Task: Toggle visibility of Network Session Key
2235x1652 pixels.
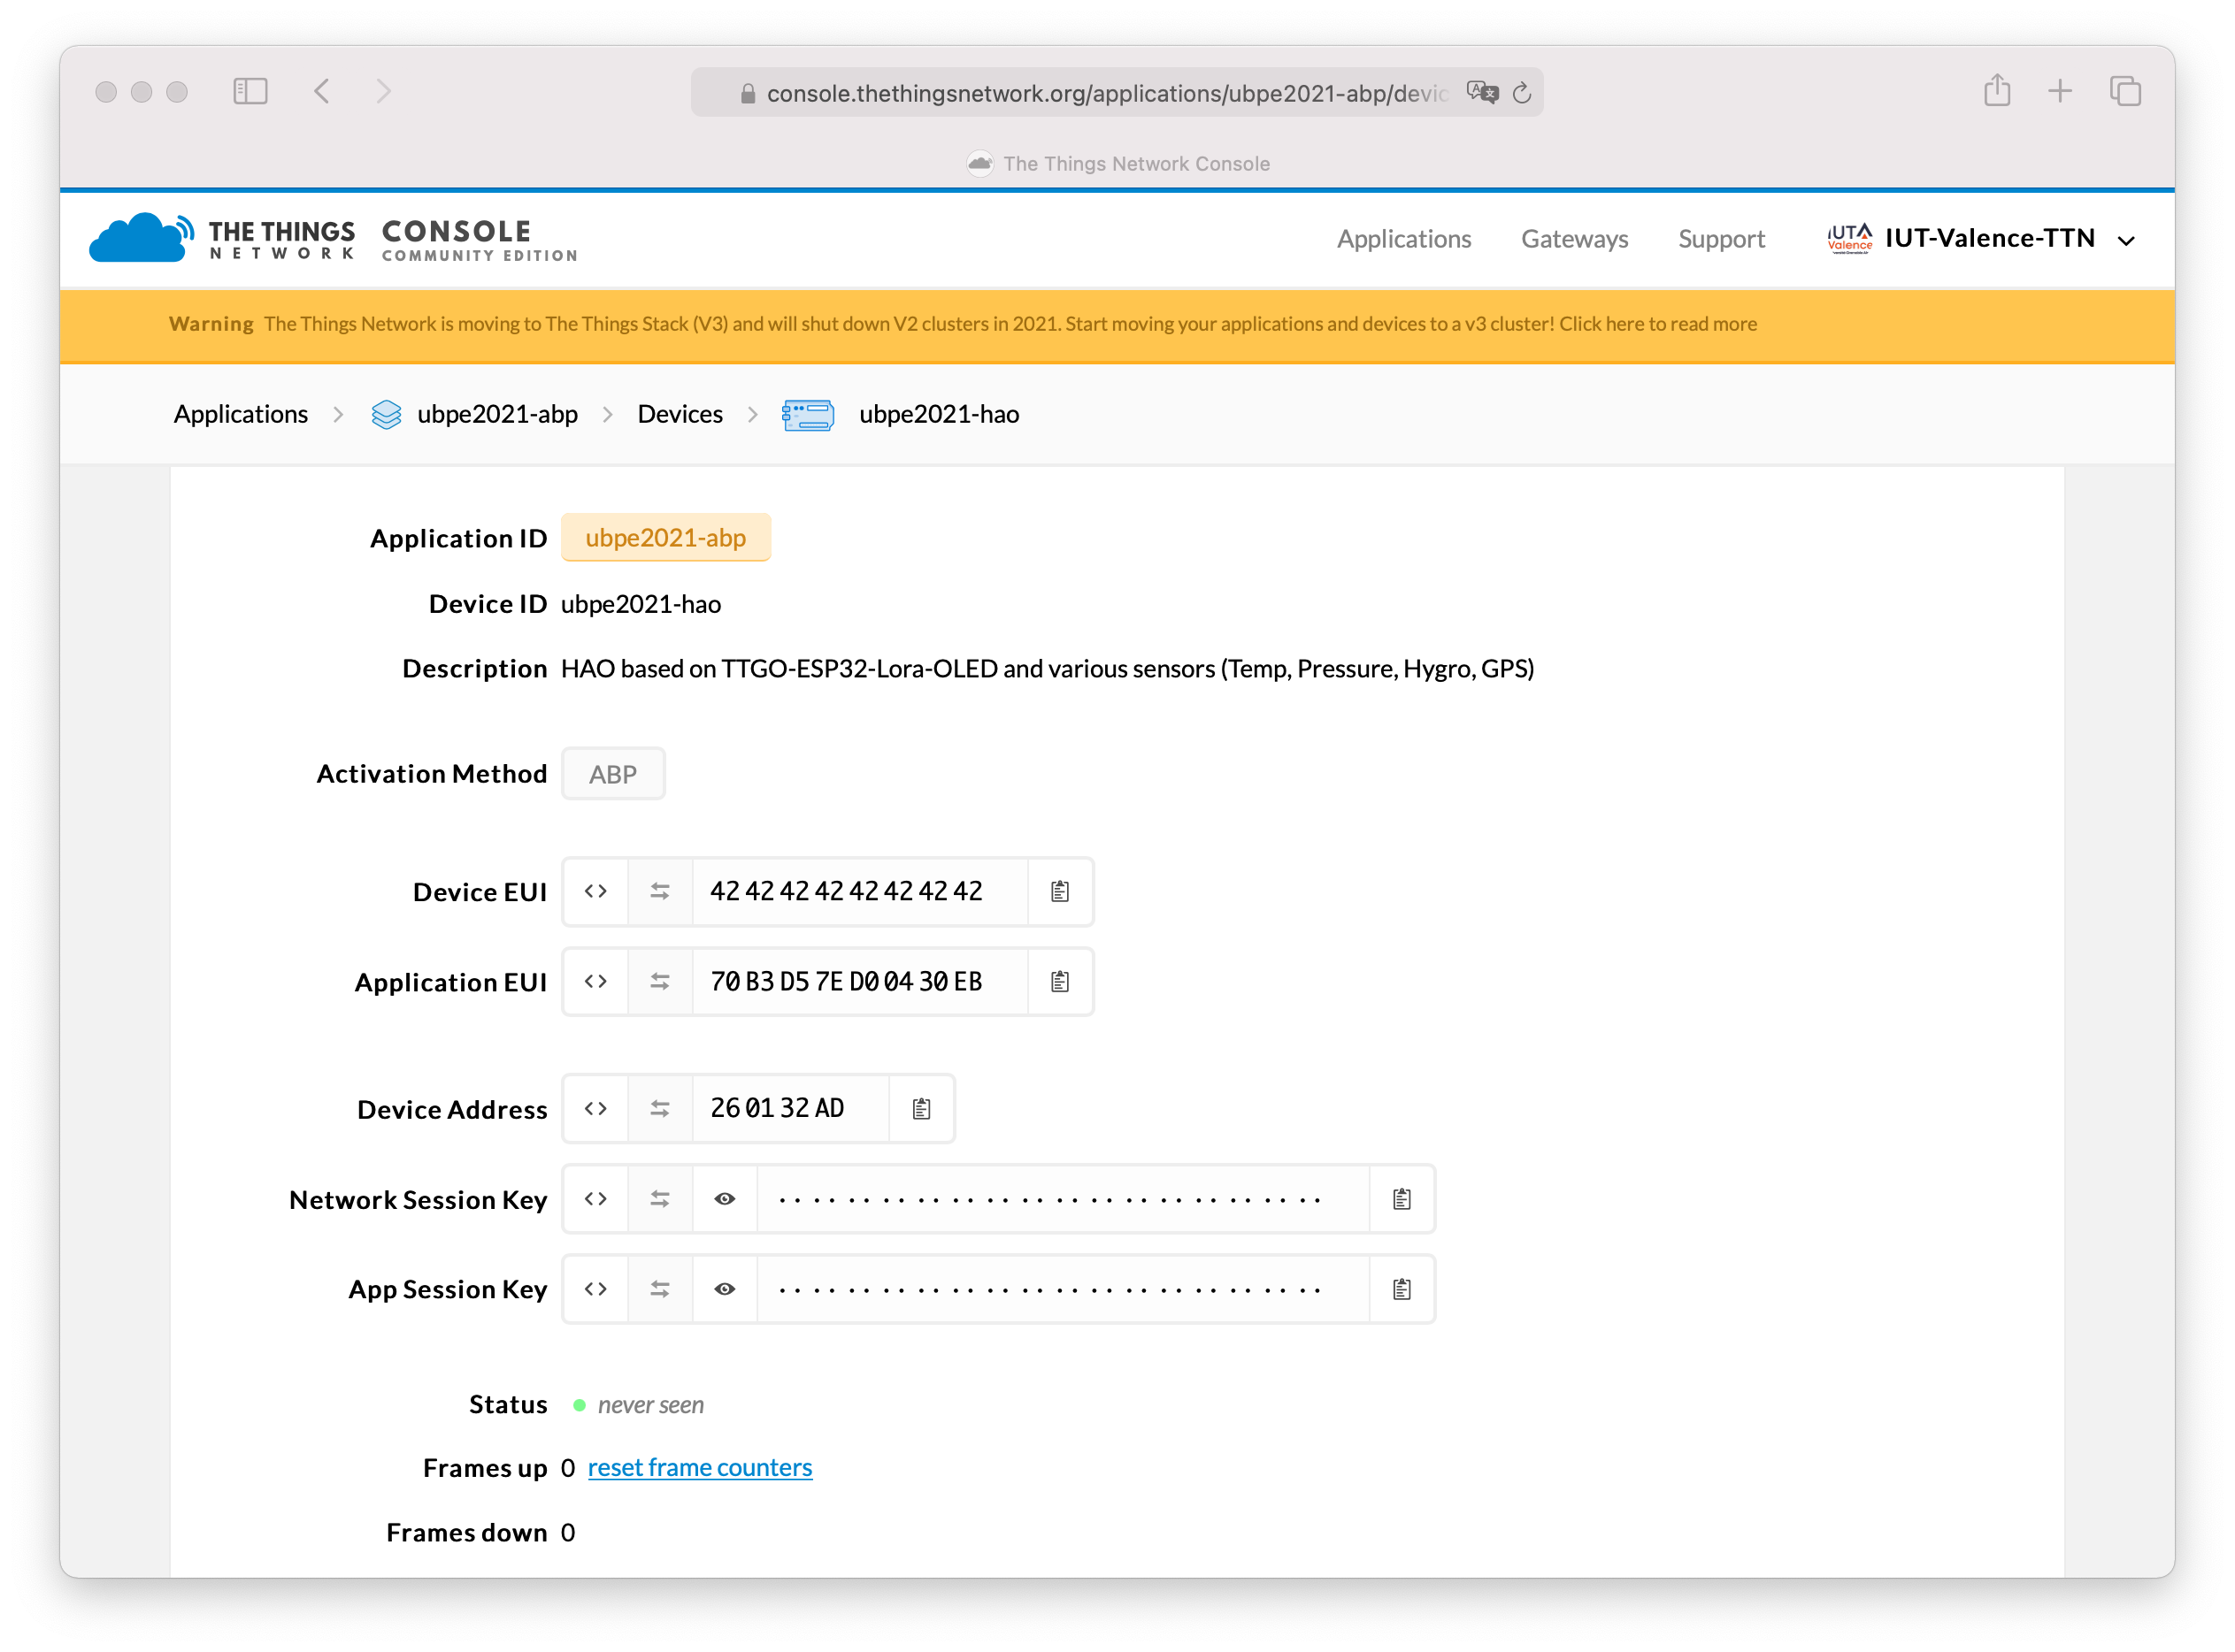Action: click(x=724, y=1197)
